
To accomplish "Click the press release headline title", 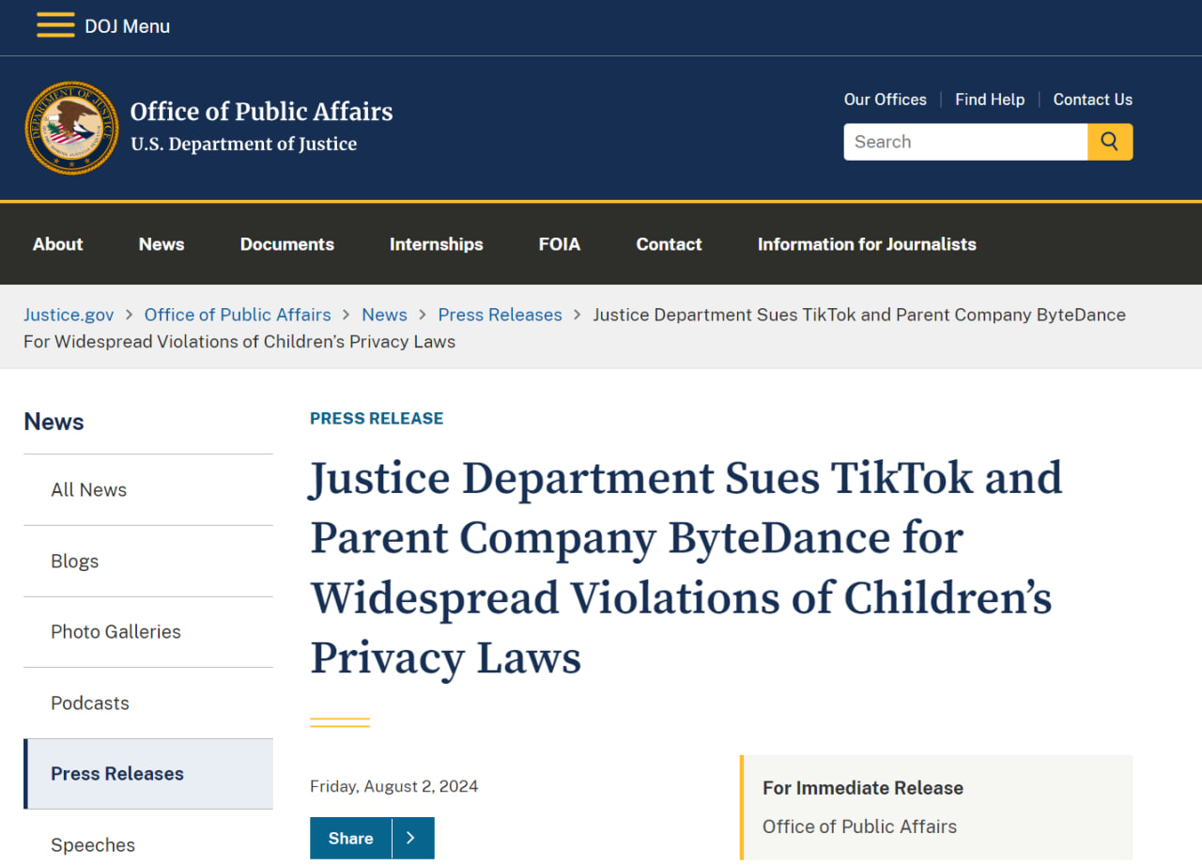I will coord(686,567).
